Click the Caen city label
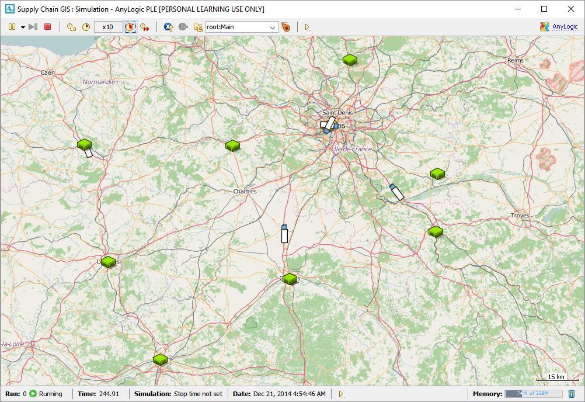Screen dimensions: 585x402 48,72
